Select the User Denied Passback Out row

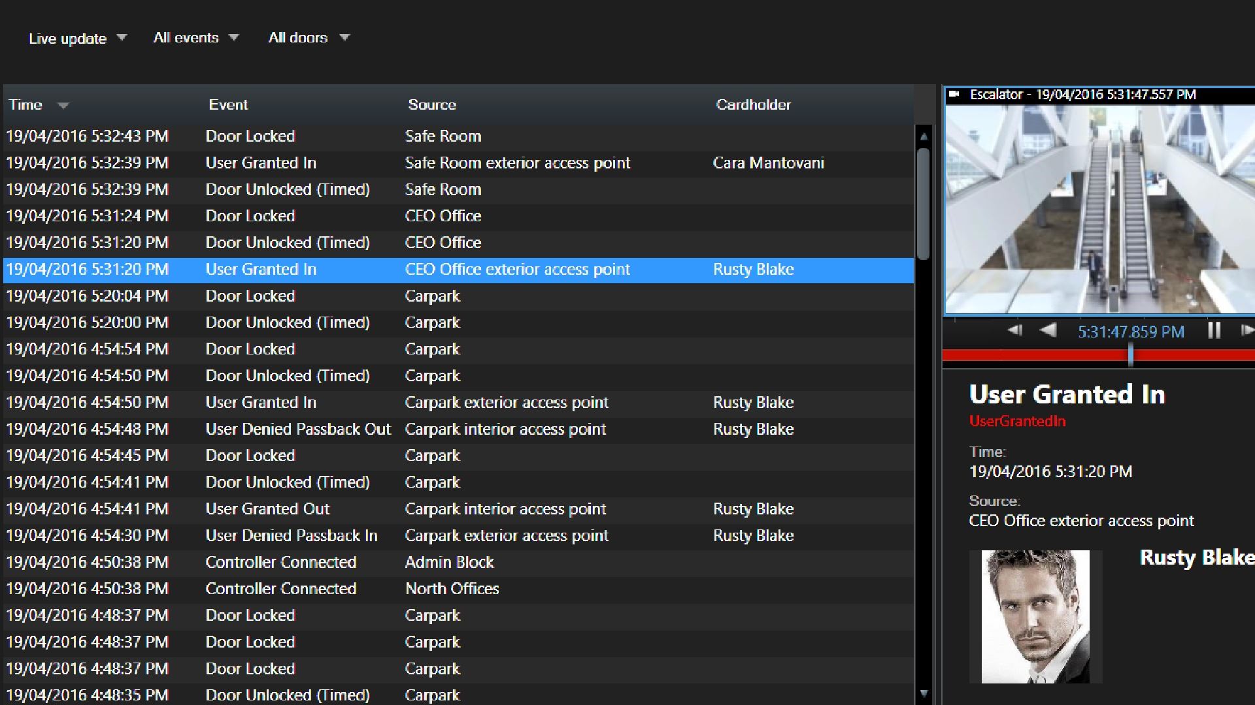click(x=458, y=430)
